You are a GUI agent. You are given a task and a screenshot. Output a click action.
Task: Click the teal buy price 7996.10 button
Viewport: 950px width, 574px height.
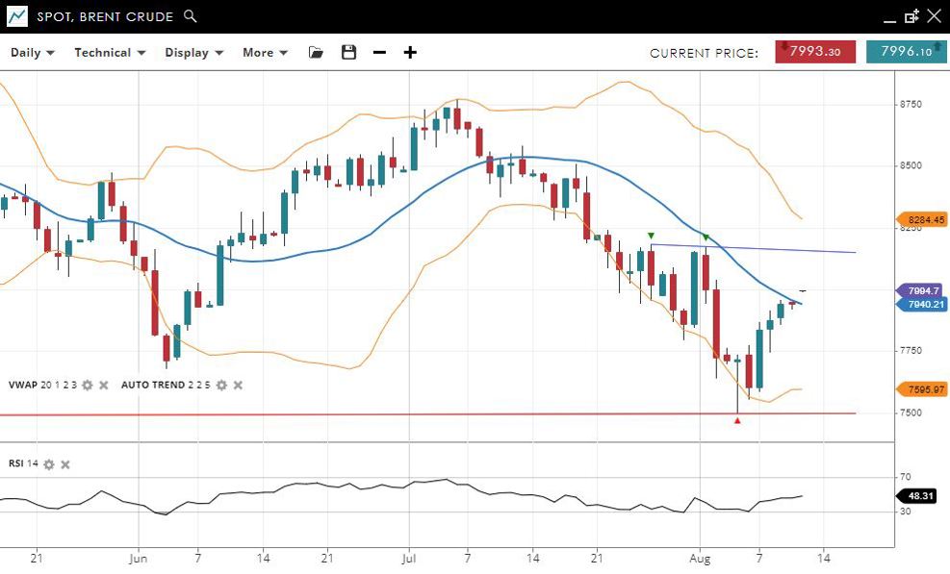point(906,52)
